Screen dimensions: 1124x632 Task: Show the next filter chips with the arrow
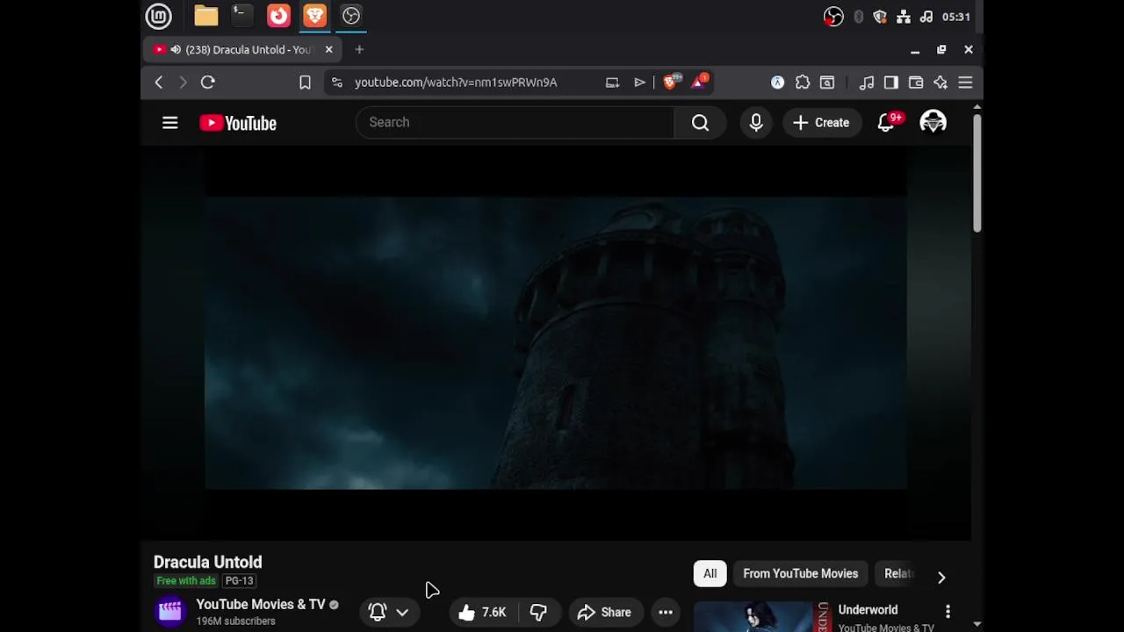[941, 577]
